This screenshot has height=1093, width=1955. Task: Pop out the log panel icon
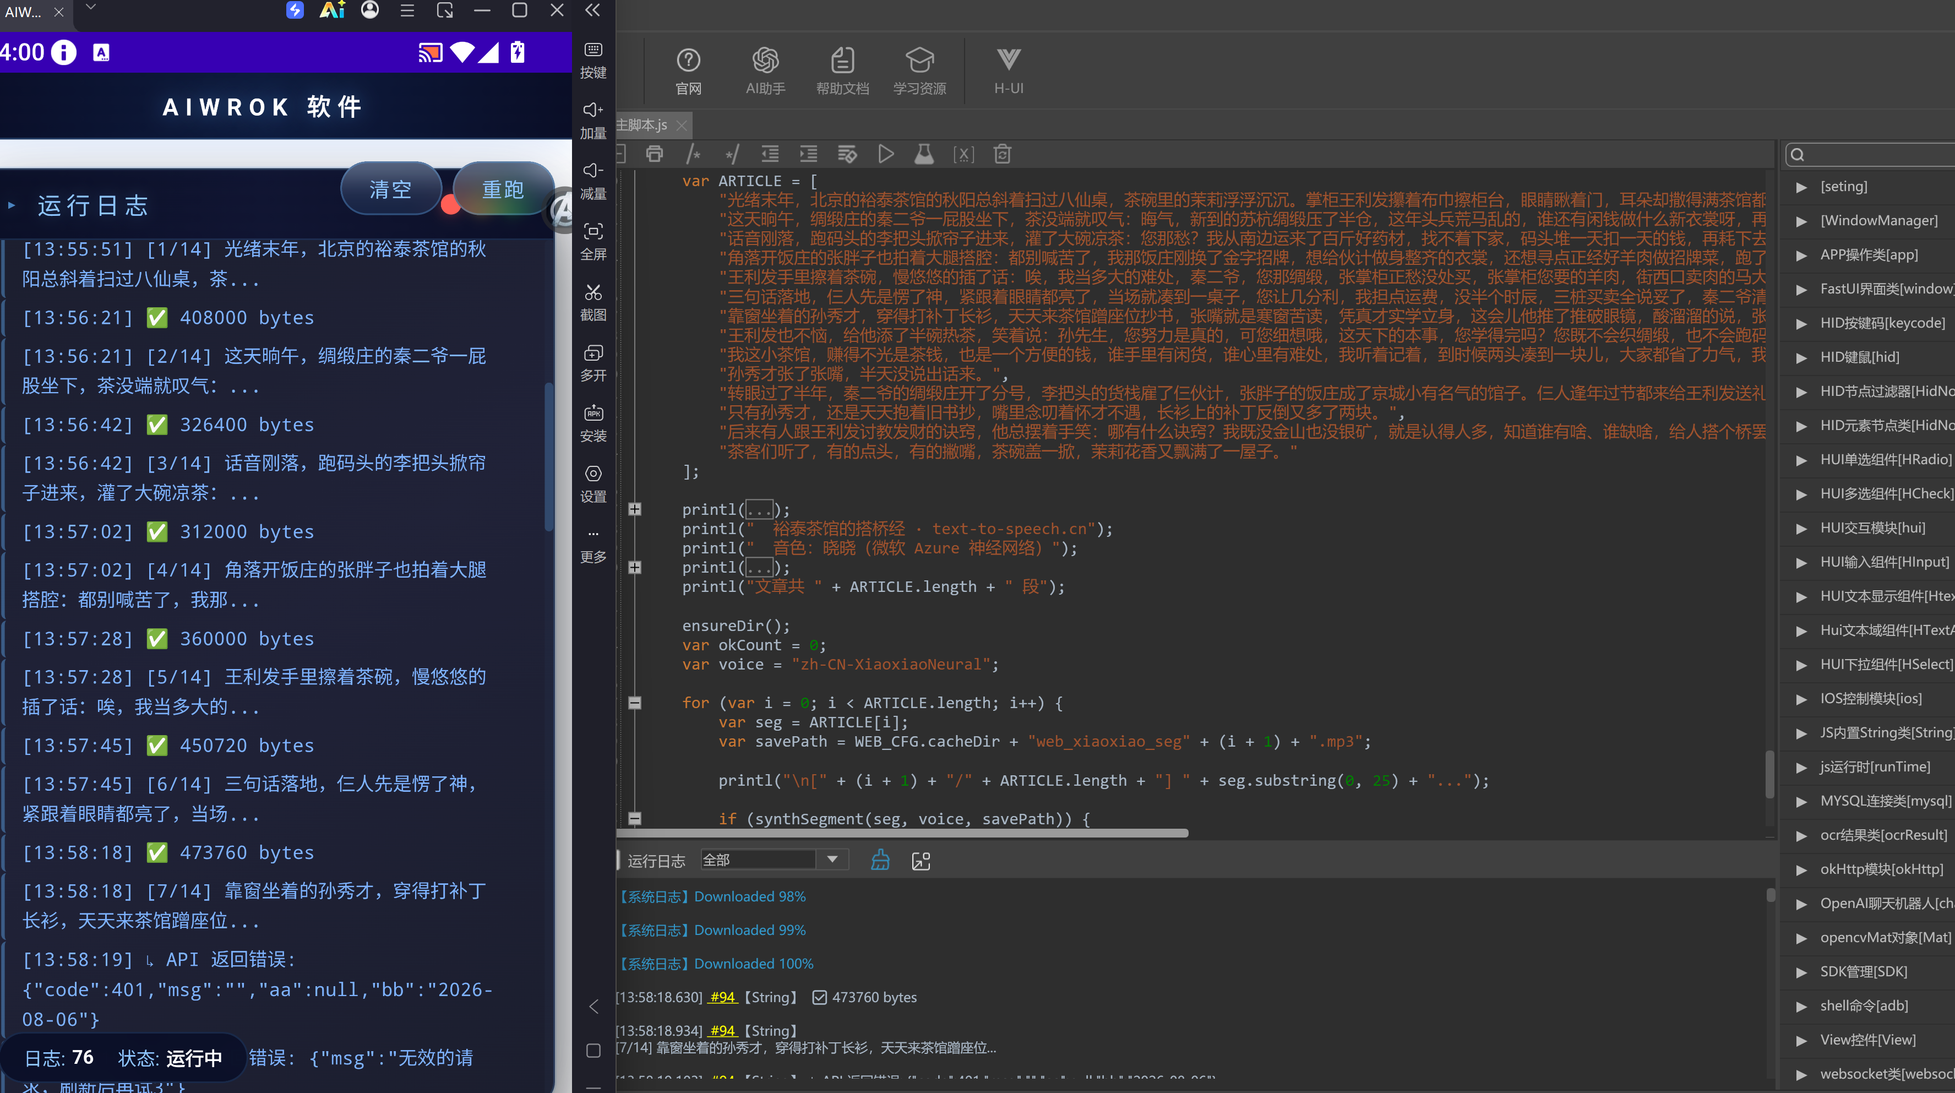click(921, 861)
